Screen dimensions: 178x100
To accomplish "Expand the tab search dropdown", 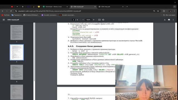I will coord(175,7).
